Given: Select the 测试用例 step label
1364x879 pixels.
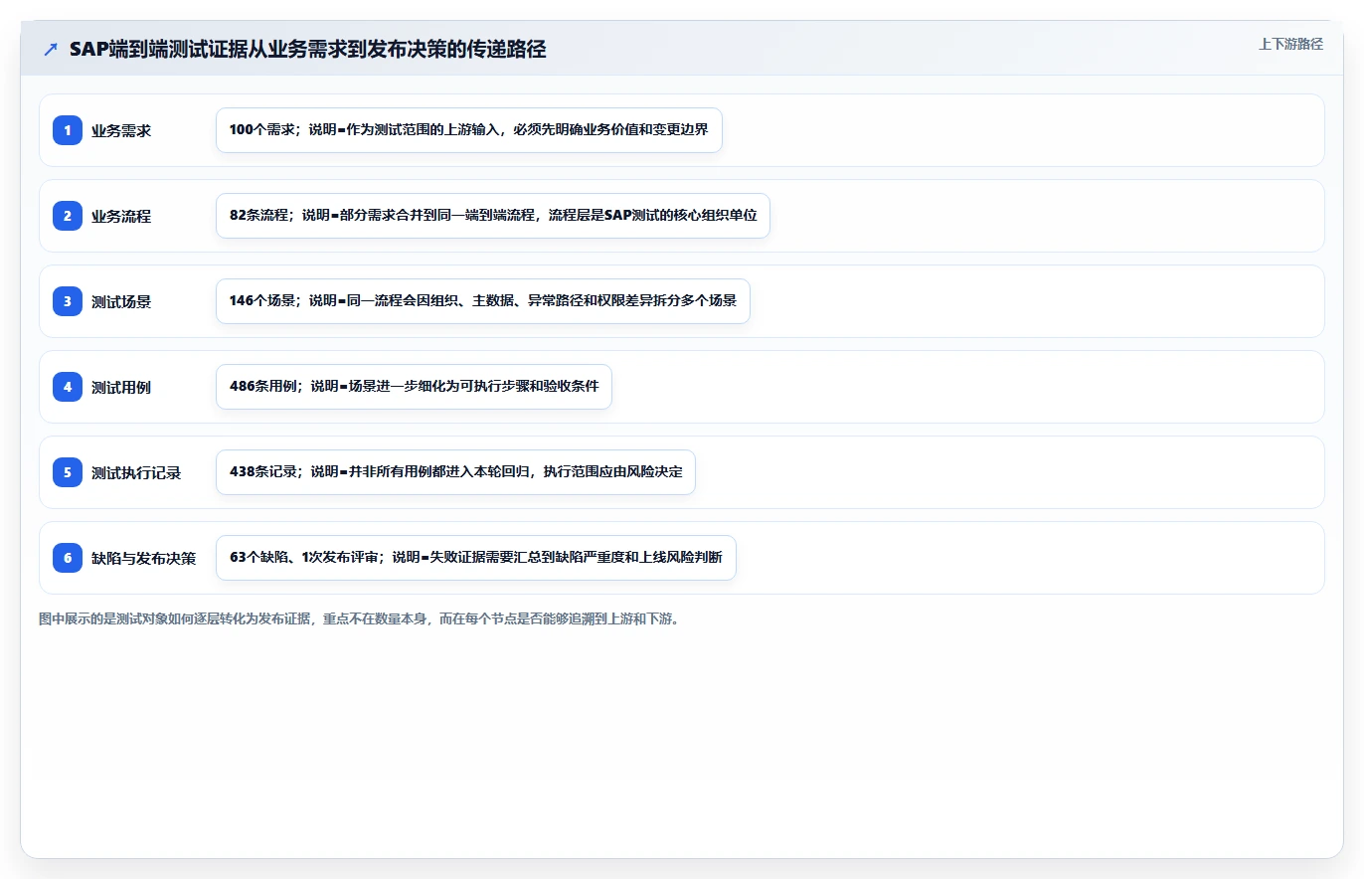Looking at the screenshot, I should (121, 387).
